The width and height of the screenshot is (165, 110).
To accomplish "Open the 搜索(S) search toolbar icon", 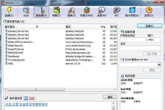I will pyautogui.click(x=71, y=12).
